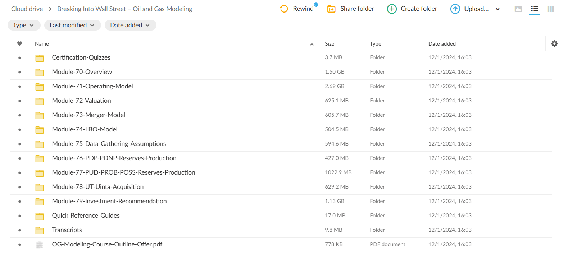
Task: Click the Module-71-Operating-Model folder icon
Action: [x=40, y=87]
